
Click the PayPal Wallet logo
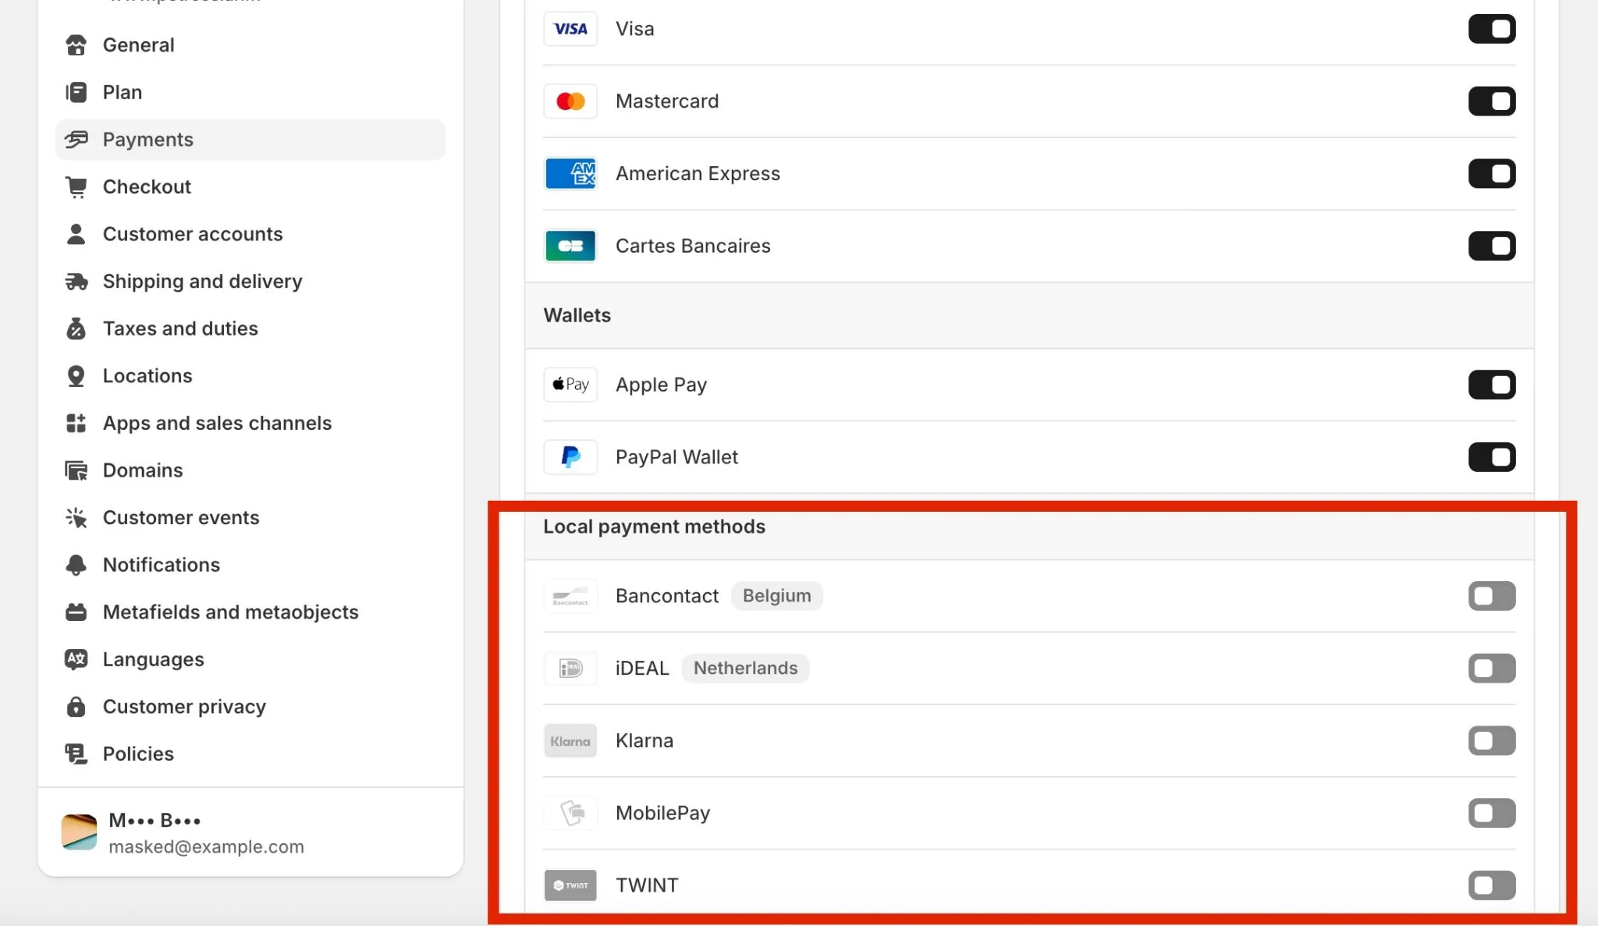pyautogui.click(x=570, y=457)
